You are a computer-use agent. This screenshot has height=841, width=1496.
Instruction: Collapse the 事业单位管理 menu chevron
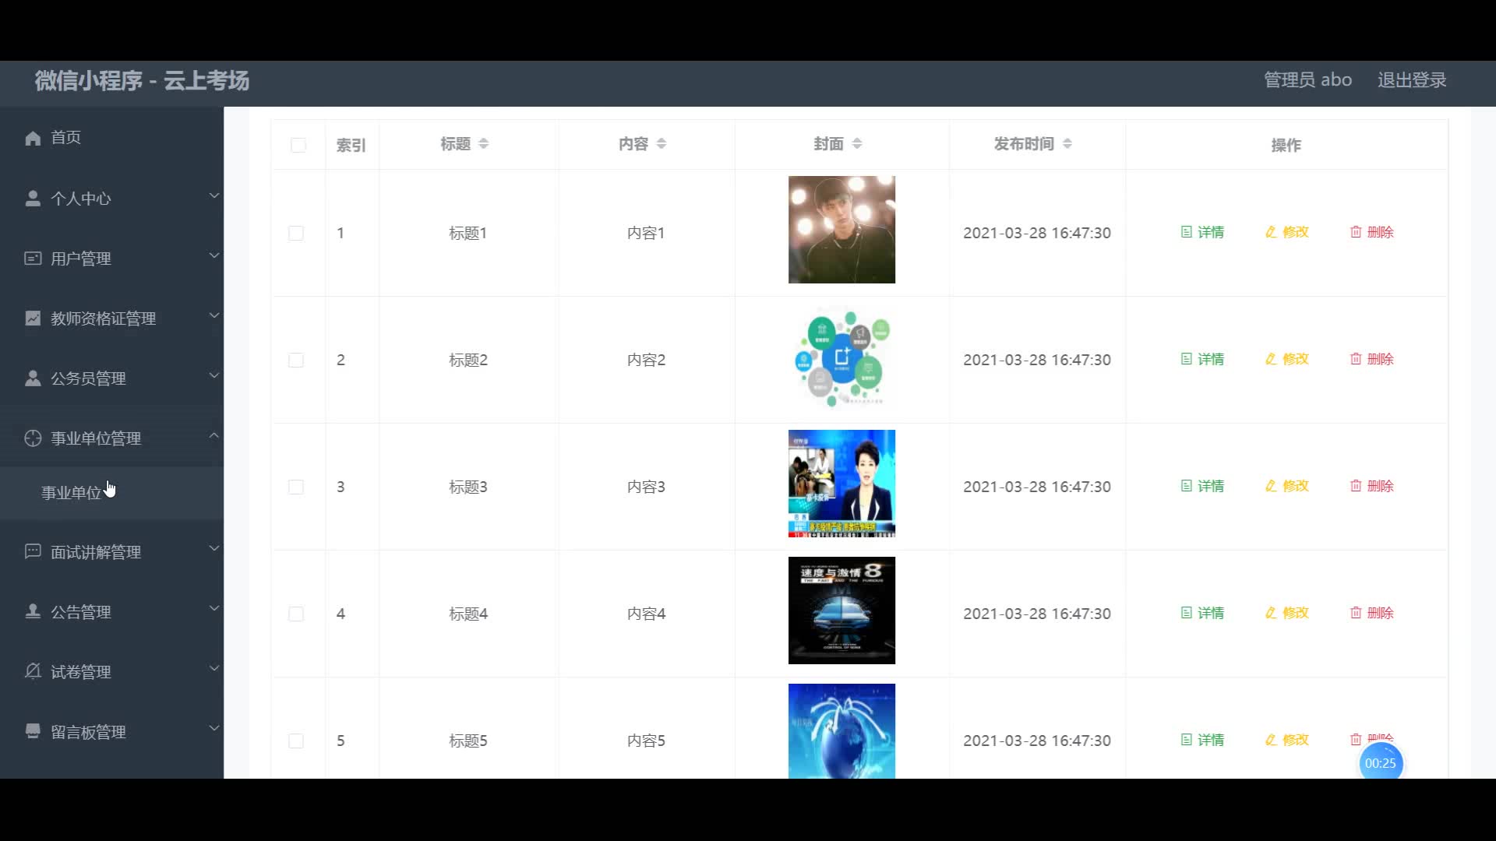coord(213,436)
